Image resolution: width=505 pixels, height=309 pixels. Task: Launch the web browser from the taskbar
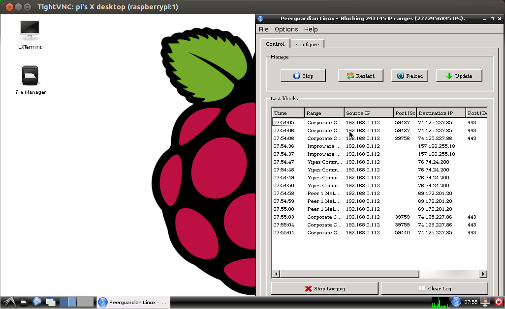(37, 302)
